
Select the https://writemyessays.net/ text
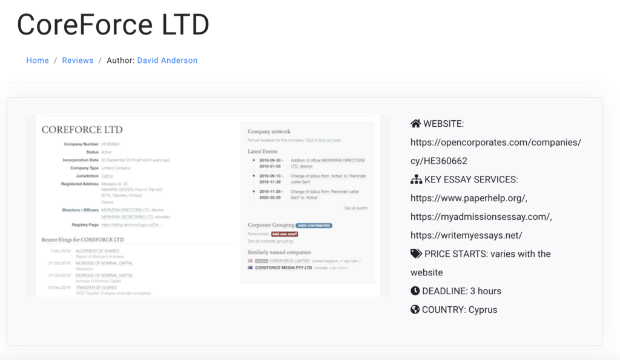466,235
